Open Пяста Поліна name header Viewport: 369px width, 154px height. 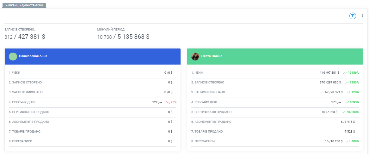click(212, 56)
